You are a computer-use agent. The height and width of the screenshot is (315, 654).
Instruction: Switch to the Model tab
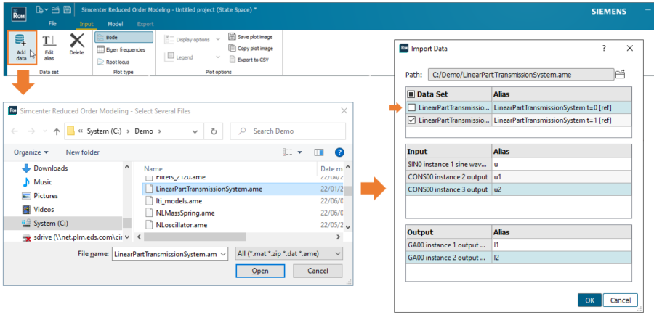coord(115,24)
